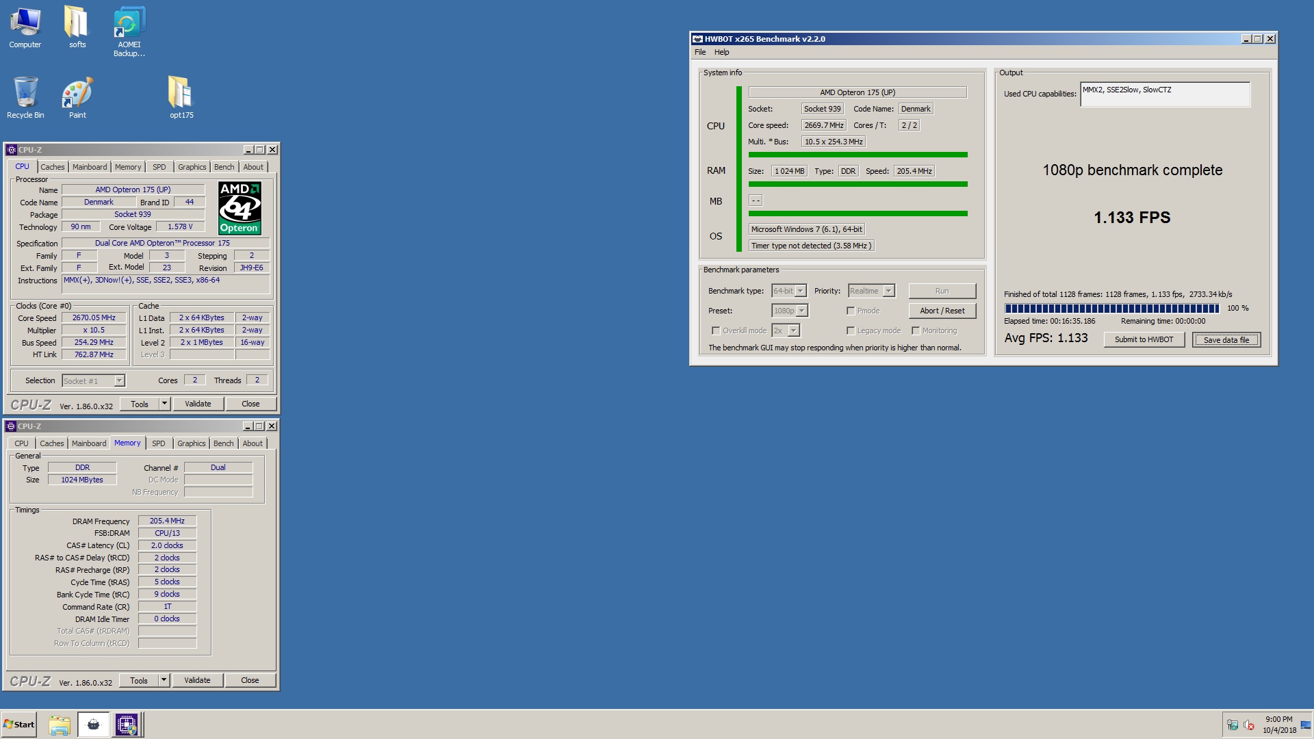Viewport: 1314px width, 739px height.
Task: Expand Tools arrow in lower CPU-Z
Action: pyautogui.click(x=164, y=681)
